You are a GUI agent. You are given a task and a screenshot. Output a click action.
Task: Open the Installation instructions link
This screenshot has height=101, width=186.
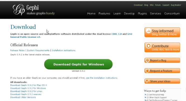[x=64, y=50]
